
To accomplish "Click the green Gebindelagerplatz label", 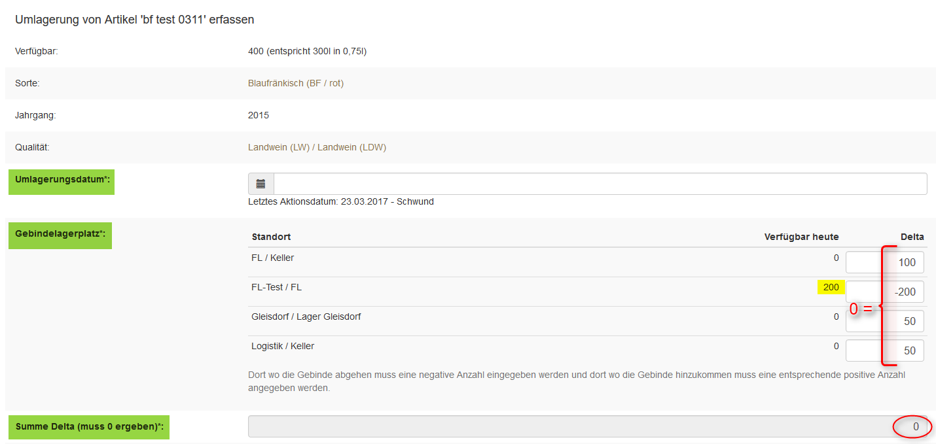I will click(60, 235).
